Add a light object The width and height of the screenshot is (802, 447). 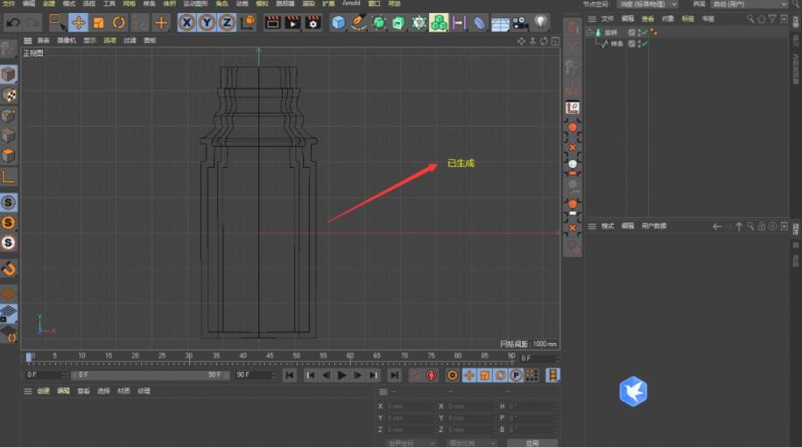(540, 23)
